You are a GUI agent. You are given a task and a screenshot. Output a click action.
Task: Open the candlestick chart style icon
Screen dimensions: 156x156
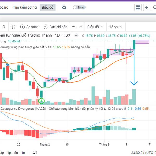point(13,27)
